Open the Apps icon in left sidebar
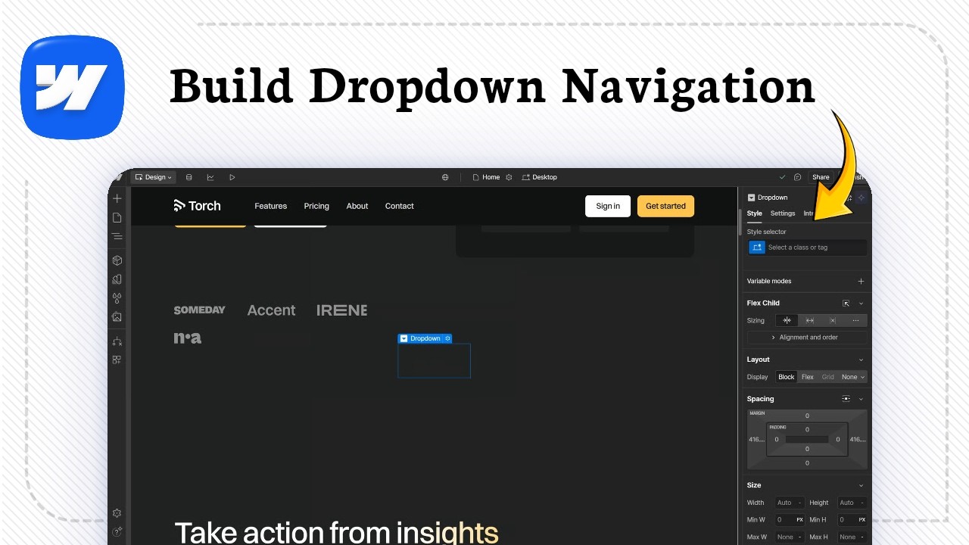This screenshot has height=545, width=969. (x=117, y=360)
